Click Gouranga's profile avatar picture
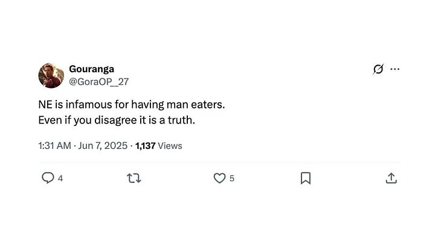This screenshot has width=435, height=244. coord(51,75)
